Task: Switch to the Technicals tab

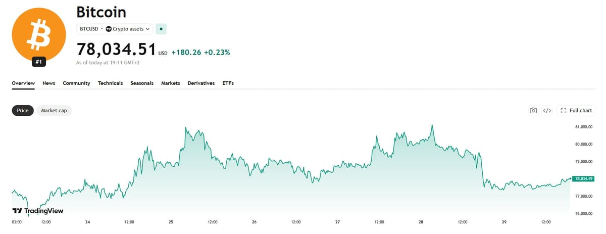Action: [110, 83]
